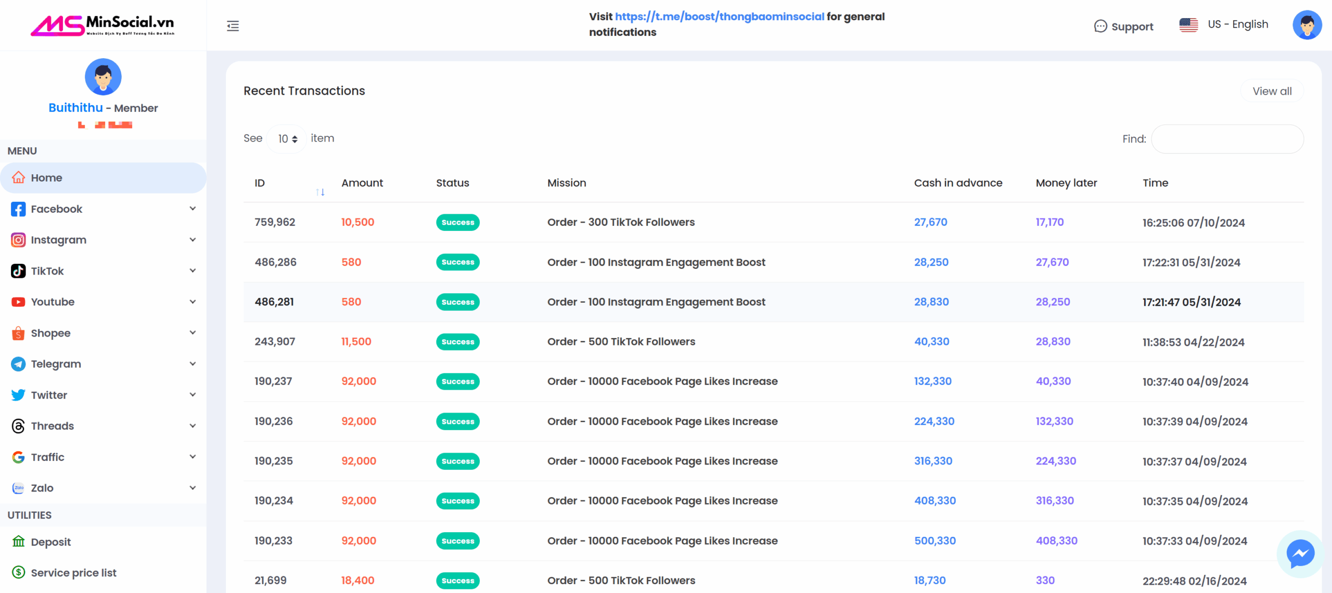Screen dimensions: 1332x593
Task: Click transaction ID 190,235
Action: [x=274, y=461]
